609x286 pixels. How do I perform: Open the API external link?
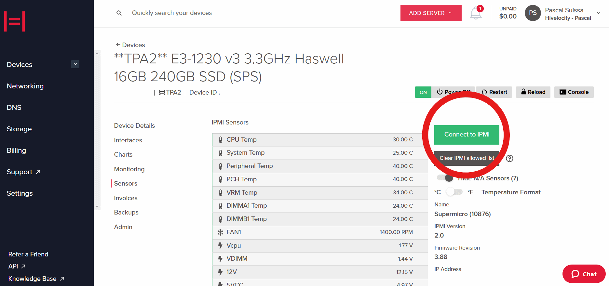pyautogui.click(x=17, y=266)
